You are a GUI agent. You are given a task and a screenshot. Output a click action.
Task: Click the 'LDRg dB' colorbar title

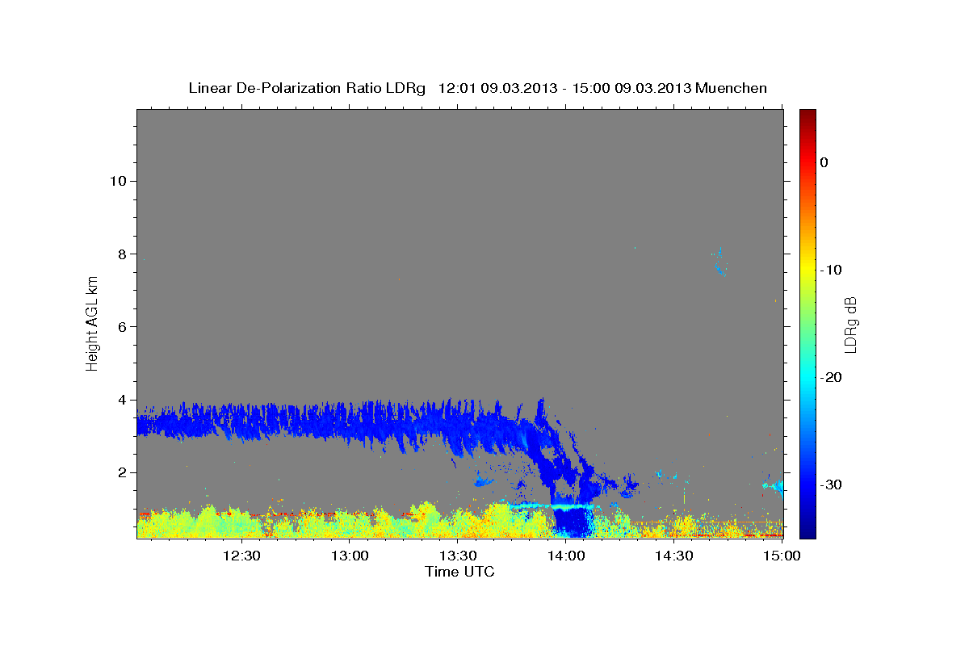pyautogui.click(x=850, y=324)
